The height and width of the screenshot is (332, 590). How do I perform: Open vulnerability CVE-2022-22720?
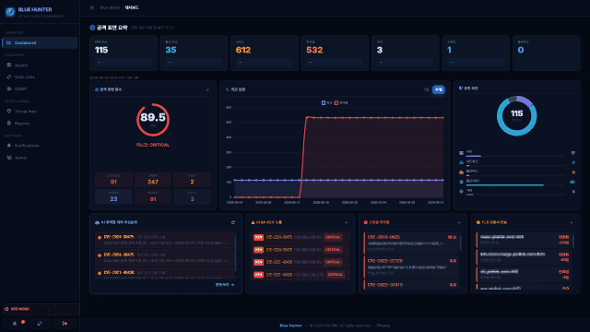point(411,267)
